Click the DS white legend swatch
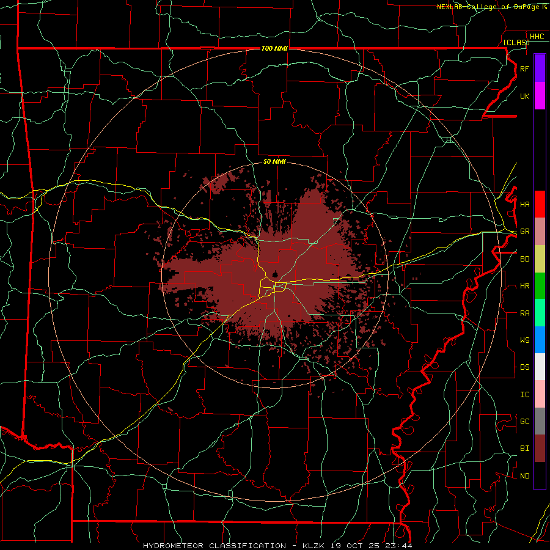The image size is (550, 550). pyautogui.click(x=540, y=367)
